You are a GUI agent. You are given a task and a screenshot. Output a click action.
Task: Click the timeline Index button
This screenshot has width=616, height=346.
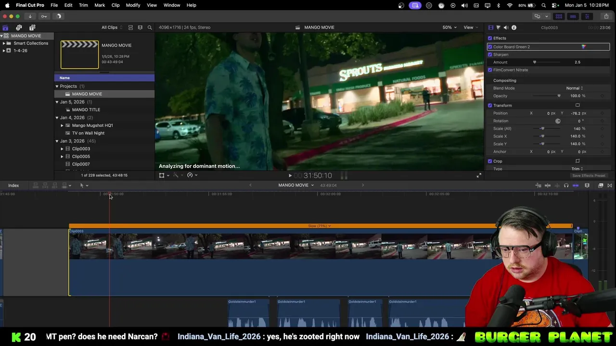click(13, 185)
